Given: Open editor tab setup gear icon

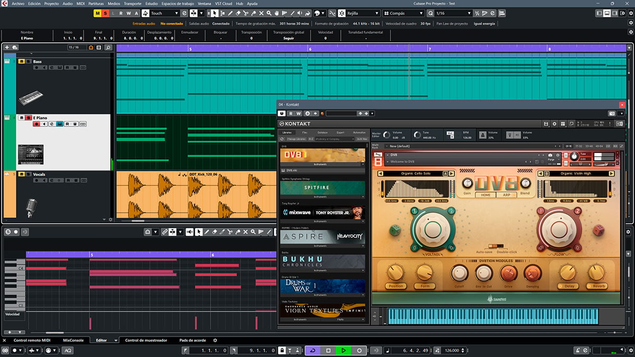Looking at the screenshot, I should tap(215, 340).
